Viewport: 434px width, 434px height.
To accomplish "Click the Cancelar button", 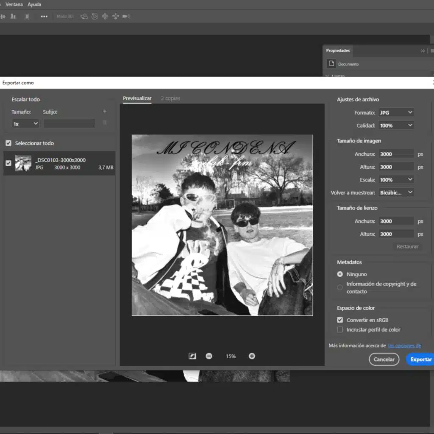I will [384, 359].
